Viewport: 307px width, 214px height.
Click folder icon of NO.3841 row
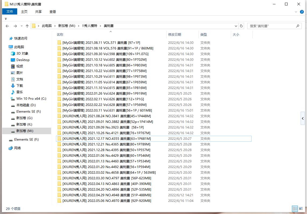click(59, 116)
